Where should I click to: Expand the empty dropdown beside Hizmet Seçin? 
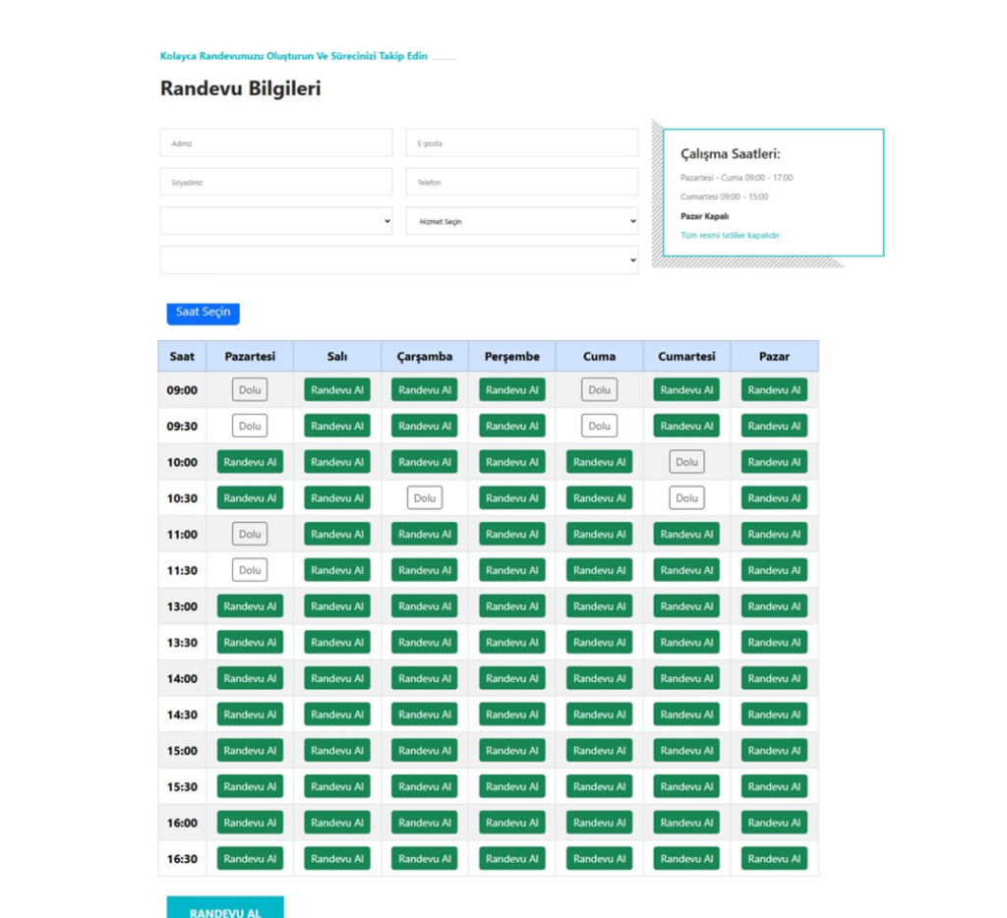tap(275, 222)
